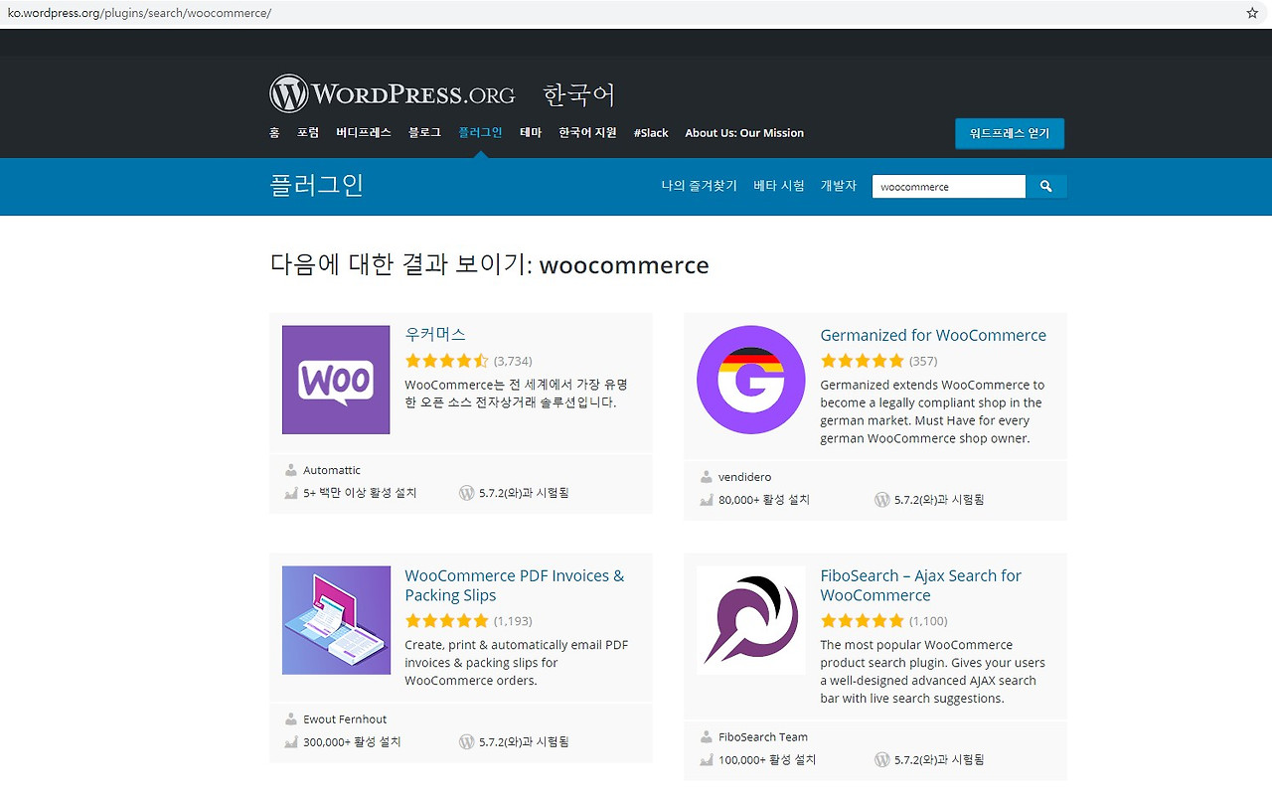This screenshot has width=1272, height=797.
Task: Click the author icon beside vendidero
Action: [706, 477]
